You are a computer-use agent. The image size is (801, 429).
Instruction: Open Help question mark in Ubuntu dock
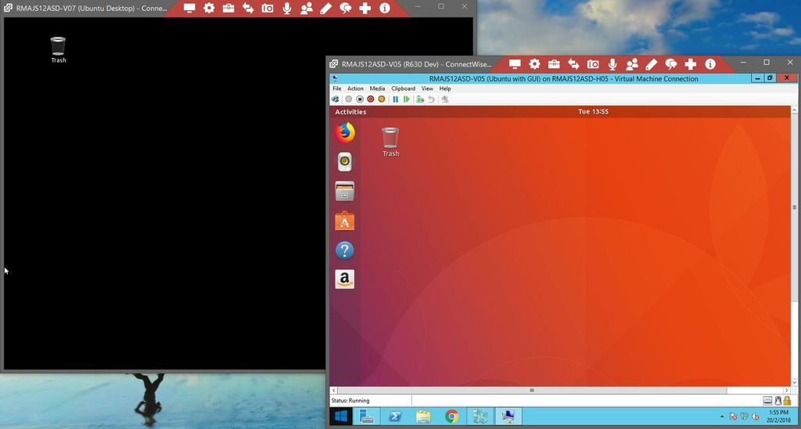(345, 251)
